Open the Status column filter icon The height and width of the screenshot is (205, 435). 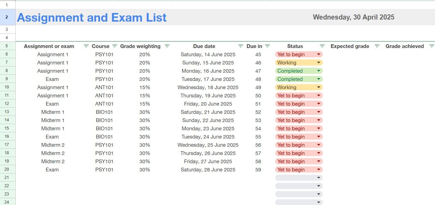pyautogui.click(x=322, y=46)
